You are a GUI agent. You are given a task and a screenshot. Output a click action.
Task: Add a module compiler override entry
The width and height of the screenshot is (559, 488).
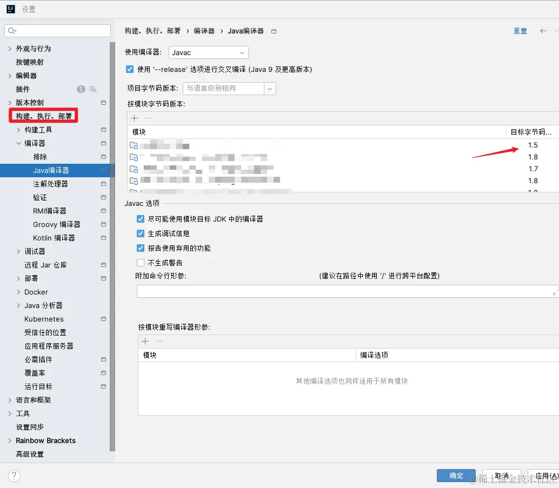145,342
